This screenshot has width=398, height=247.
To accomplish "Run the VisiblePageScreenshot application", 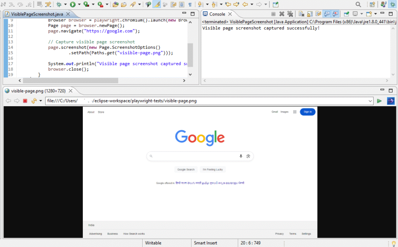I will pos(72,4).
